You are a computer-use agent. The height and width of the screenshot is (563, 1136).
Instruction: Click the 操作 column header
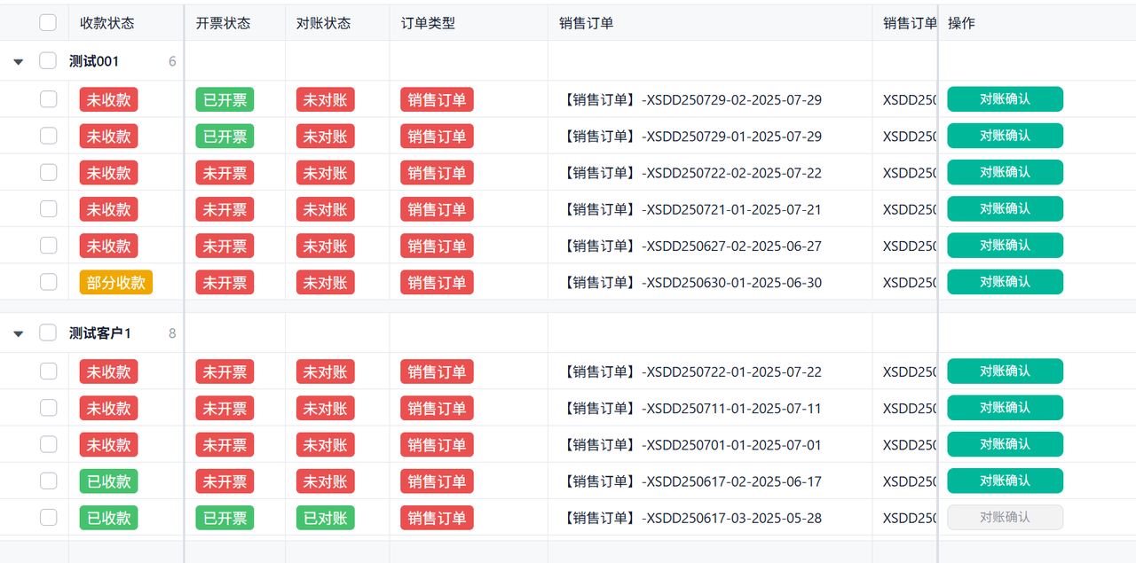[x=961, y=23]
